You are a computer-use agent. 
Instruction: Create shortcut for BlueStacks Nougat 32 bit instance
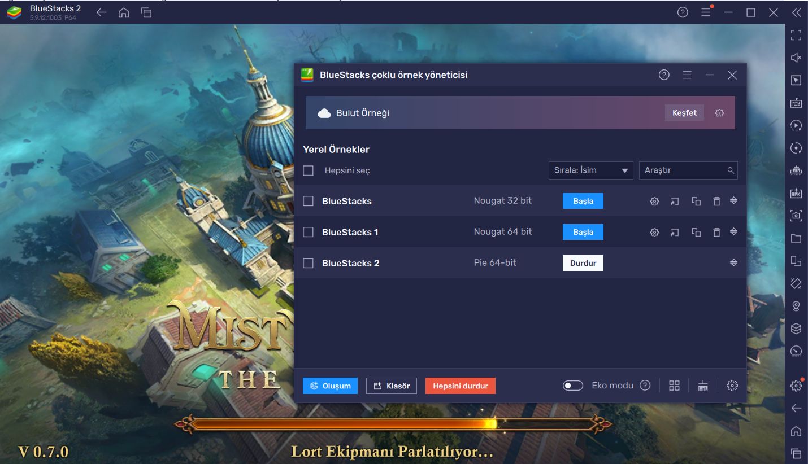pos(675,201)
